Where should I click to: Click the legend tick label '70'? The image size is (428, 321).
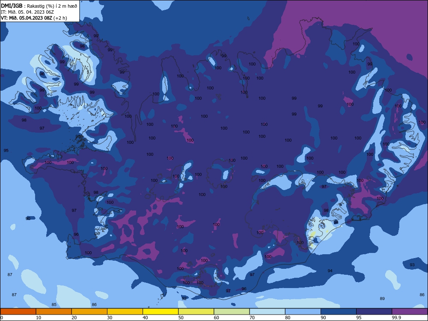[x=252, y=318]
